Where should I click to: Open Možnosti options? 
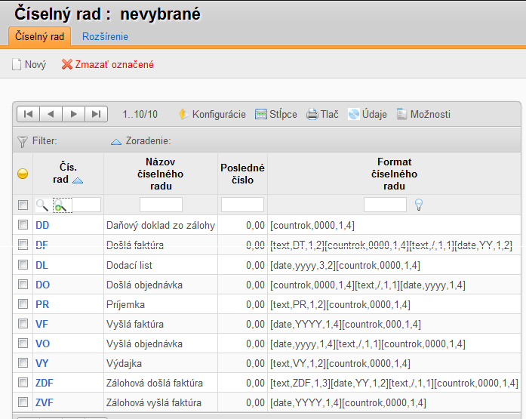[423, 115]
